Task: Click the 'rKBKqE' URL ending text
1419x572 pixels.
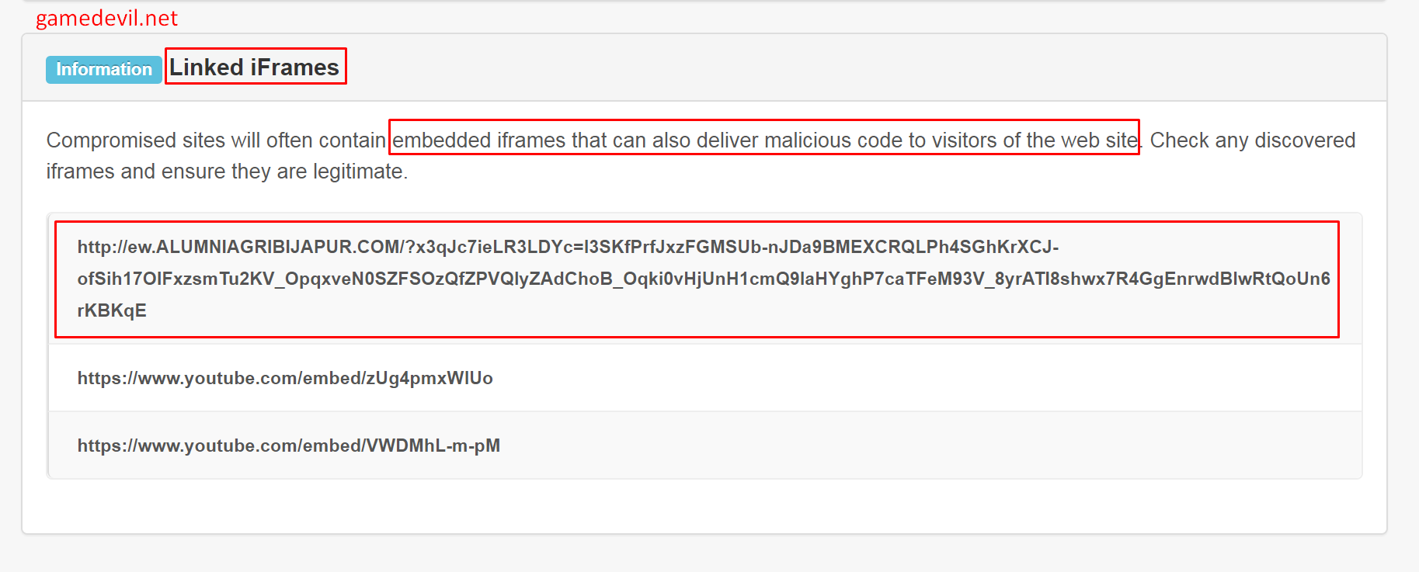Action: 112,310
